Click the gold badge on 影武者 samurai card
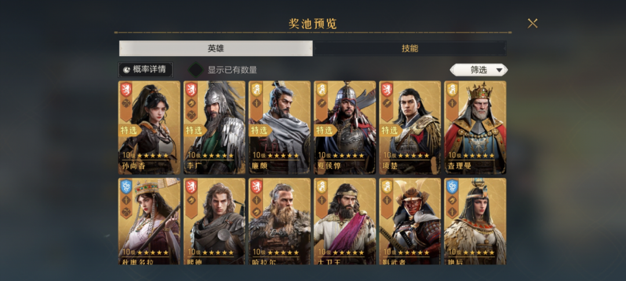This screenshot has width=626, height=281. [387, 187]
